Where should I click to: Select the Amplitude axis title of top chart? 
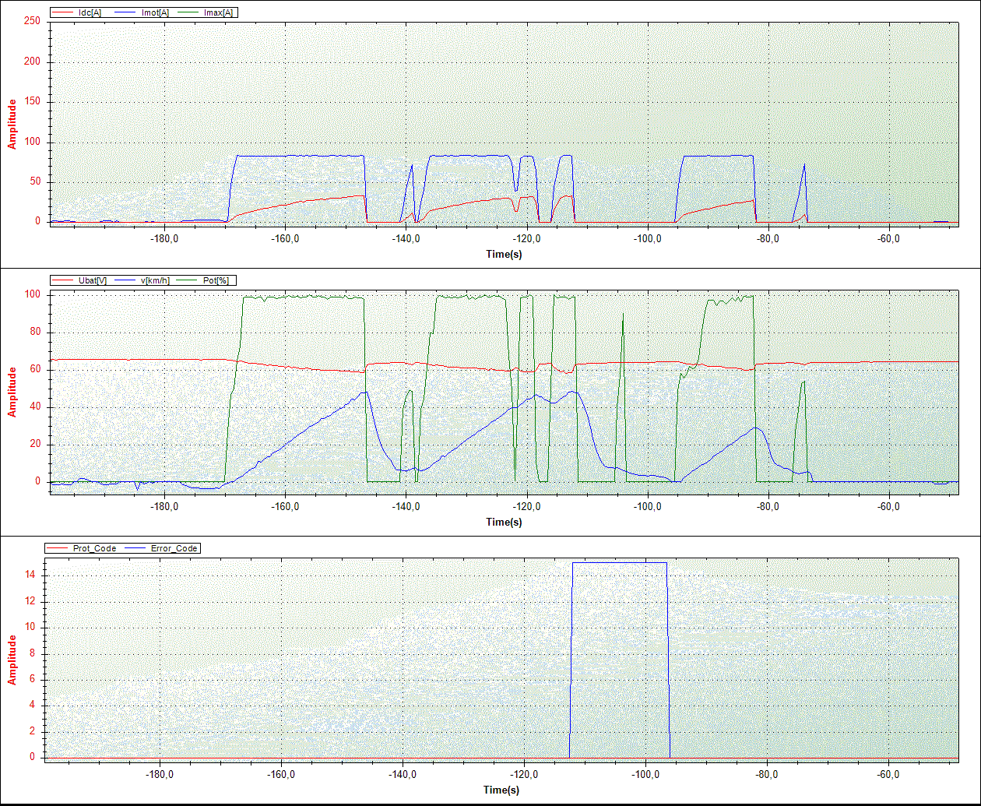point(12,123)
